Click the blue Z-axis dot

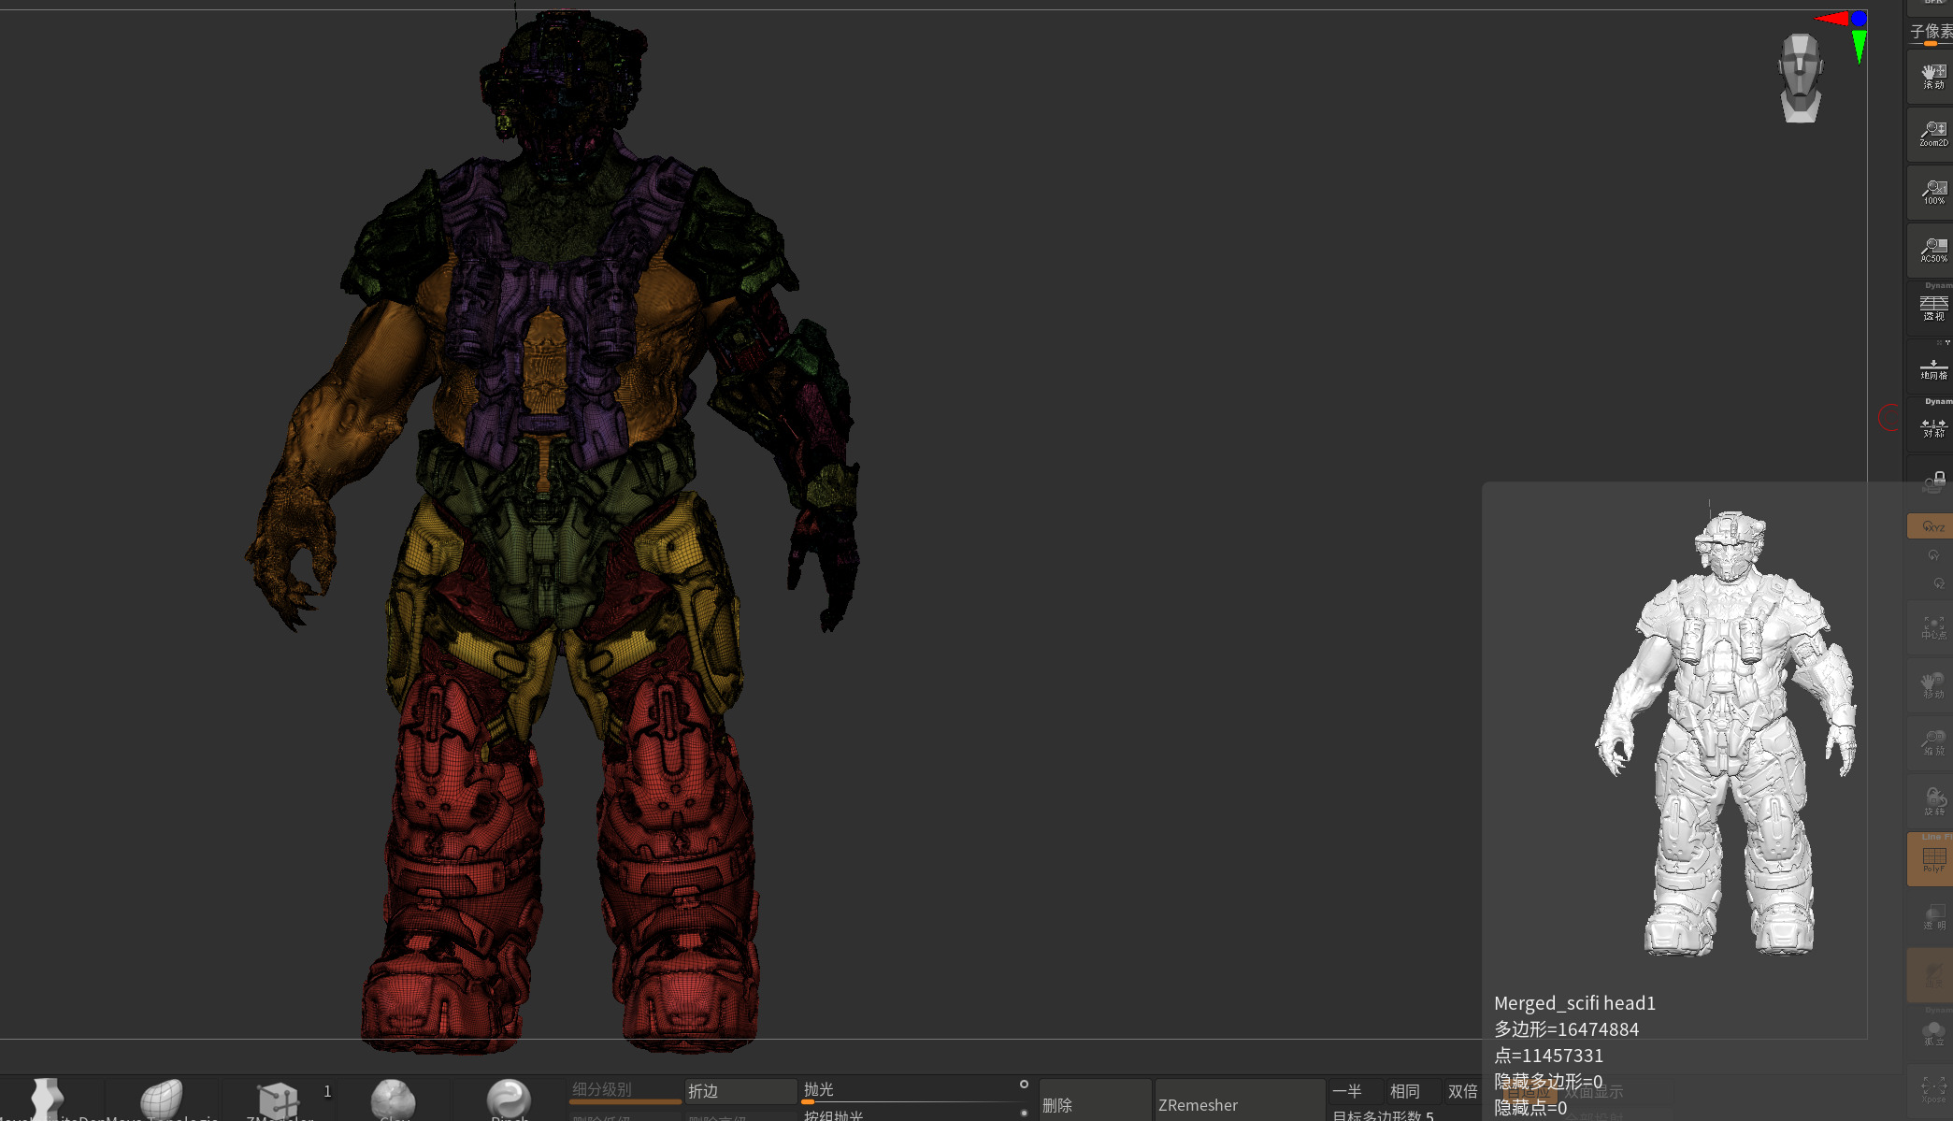click(x=1859, y=18)
